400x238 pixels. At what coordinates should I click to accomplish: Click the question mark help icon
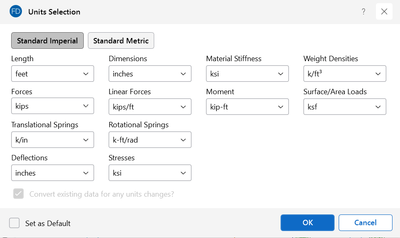[x=364, y=12]
